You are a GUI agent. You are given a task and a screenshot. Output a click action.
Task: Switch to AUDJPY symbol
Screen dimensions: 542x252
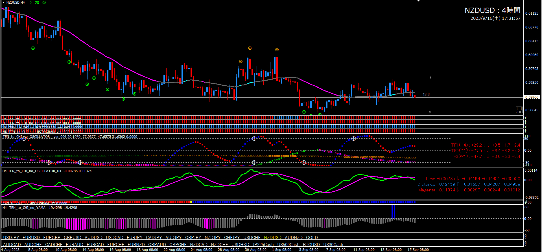(174, 238)
